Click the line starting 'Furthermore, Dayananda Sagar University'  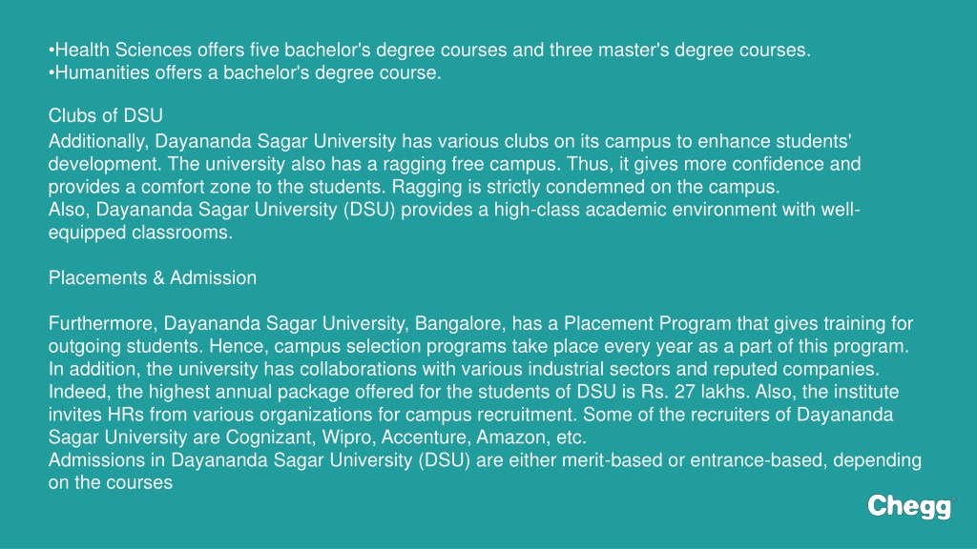pyautogui.click(x=481, y=324)
